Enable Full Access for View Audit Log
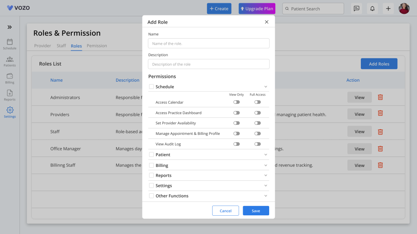 [257, 144]
